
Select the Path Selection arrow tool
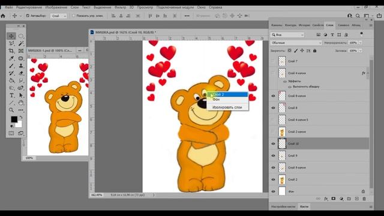pyautogui.click(x=21, y=95)
